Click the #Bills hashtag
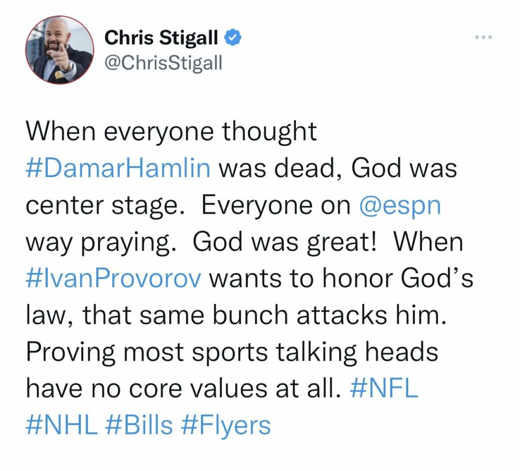The width and height of the screenshot is (520, 471). 138,425
